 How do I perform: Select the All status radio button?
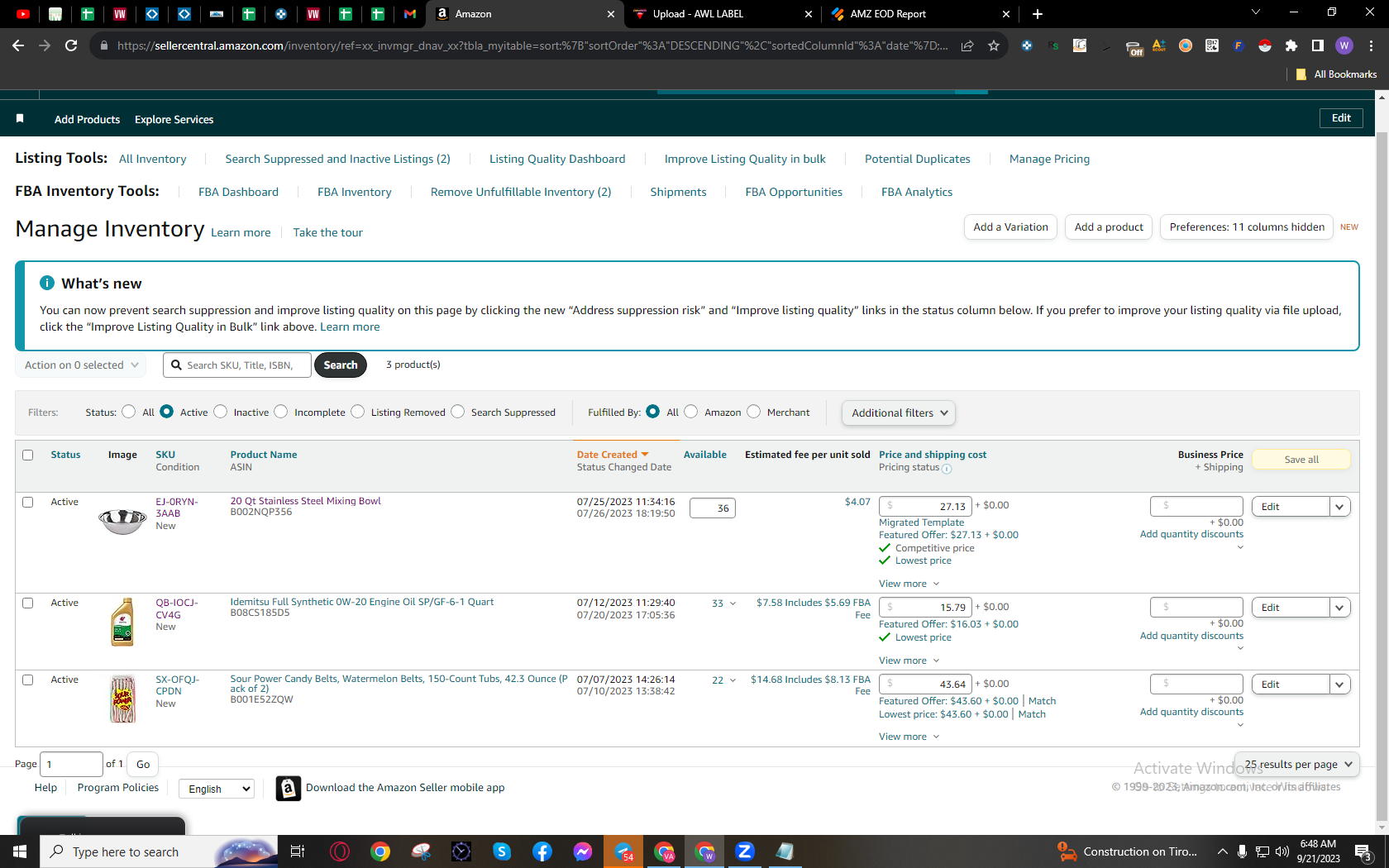[x=128, y=412]
